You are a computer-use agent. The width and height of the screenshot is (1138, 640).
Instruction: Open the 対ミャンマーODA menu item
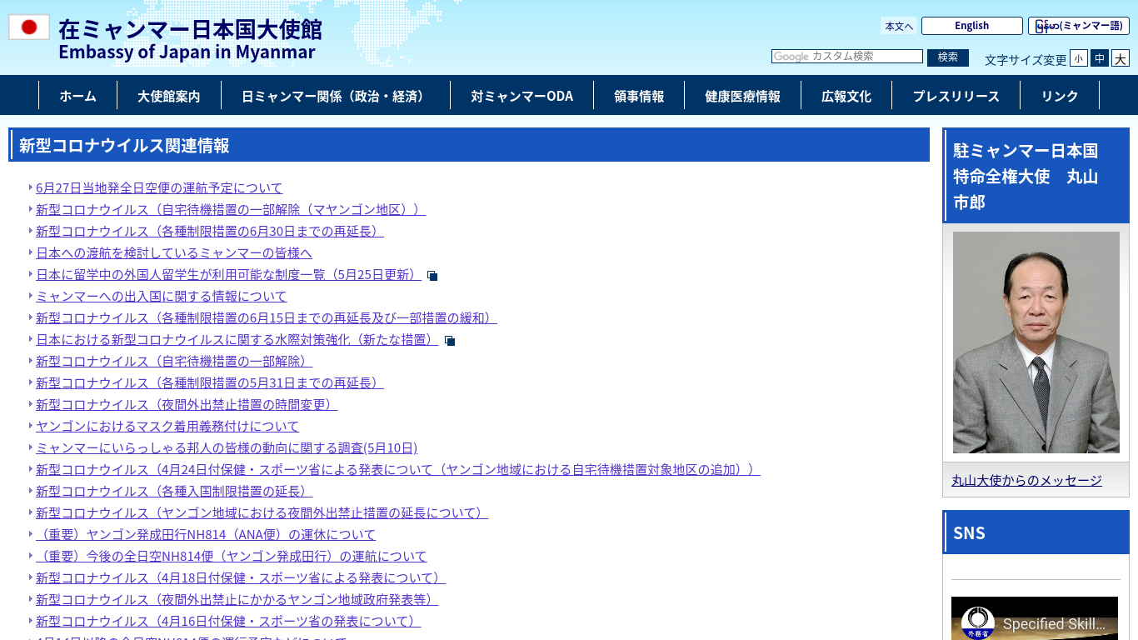(x=522, y=96)
